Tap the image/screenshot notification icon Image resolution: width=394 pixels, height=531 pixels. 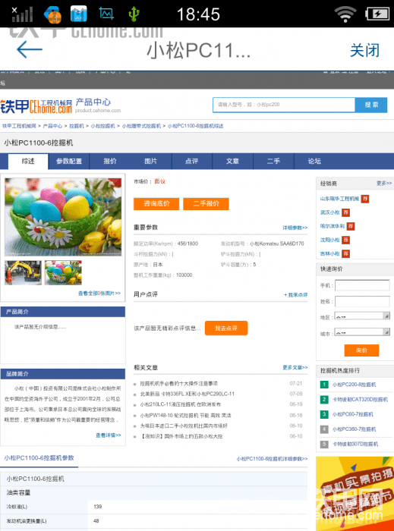click(x=106, y=14)
